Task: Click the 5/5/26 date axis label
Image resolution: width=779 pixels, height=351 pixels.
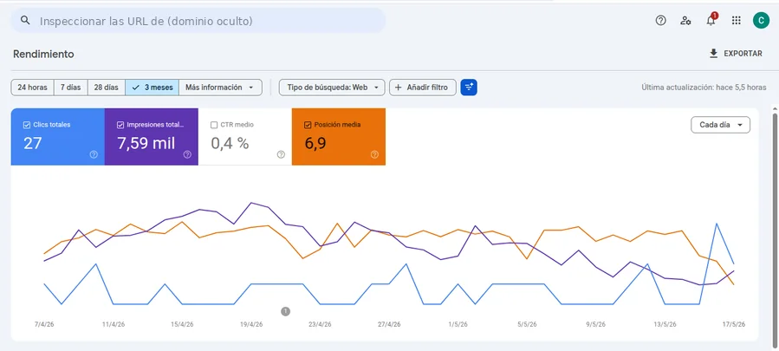Action: (527, 324)
